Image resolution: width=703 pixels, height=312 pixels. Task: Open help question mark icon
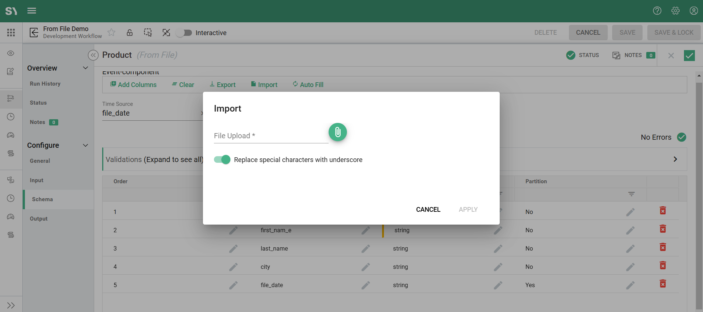coord(657,11)
